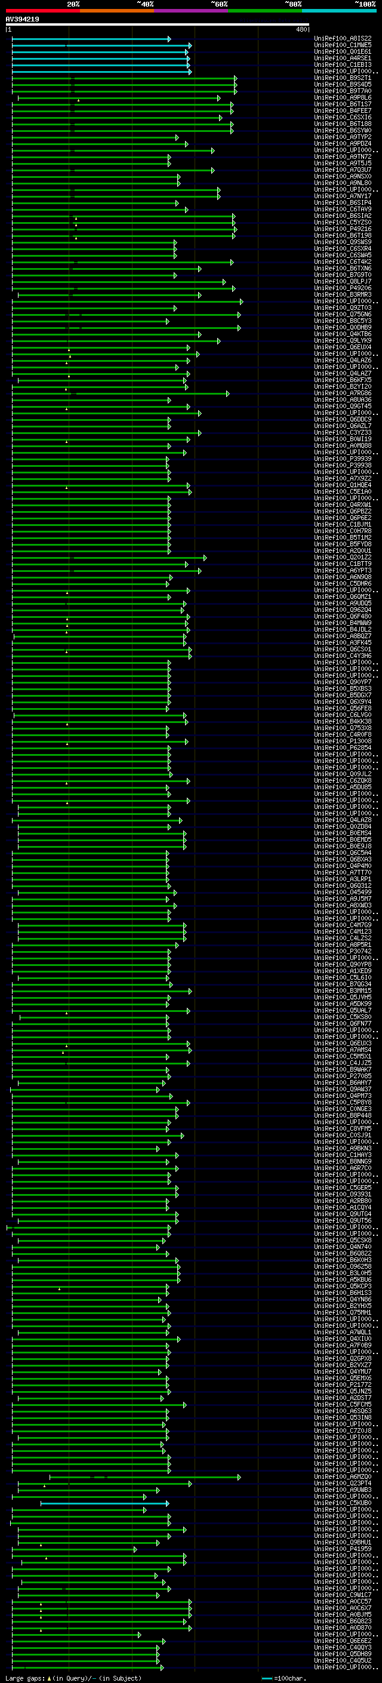
Task: Select hit label UniRef100_Q8LPJ7
Action: click(x=343, y=282)
